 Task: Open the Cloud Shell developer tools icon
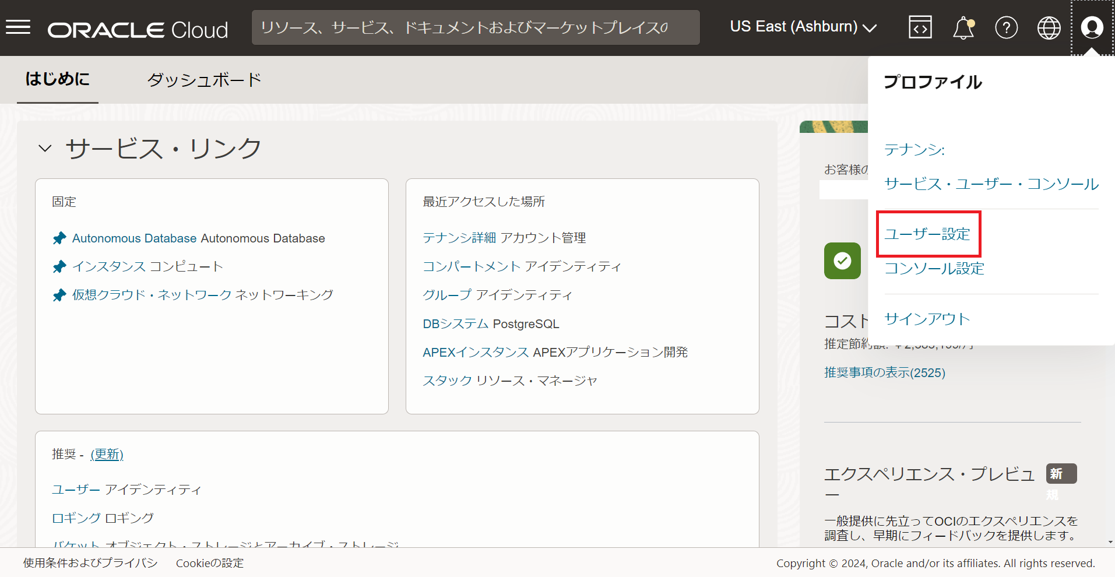[x=920, y=27]
